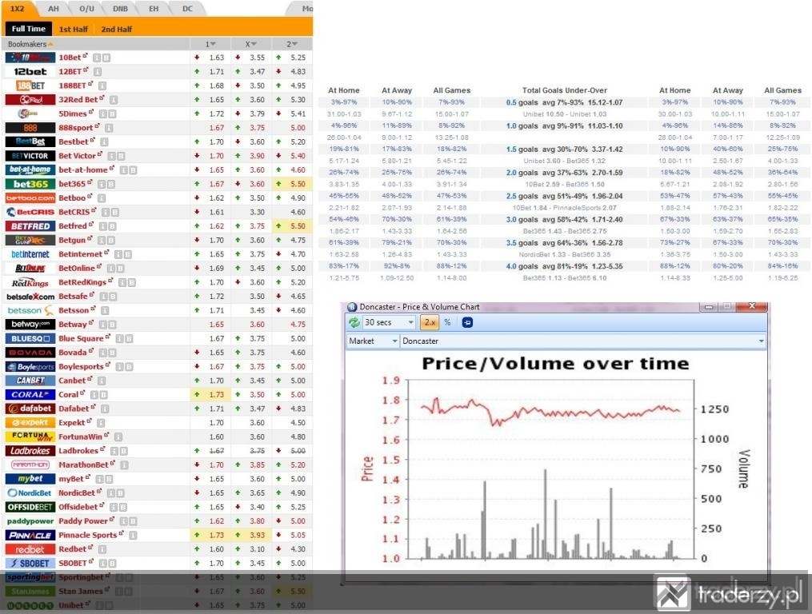Click the blue pin icon in chart toolbar
Viewport: 812px width, 614px height.
pyautogui.click(x=467, y=322)
